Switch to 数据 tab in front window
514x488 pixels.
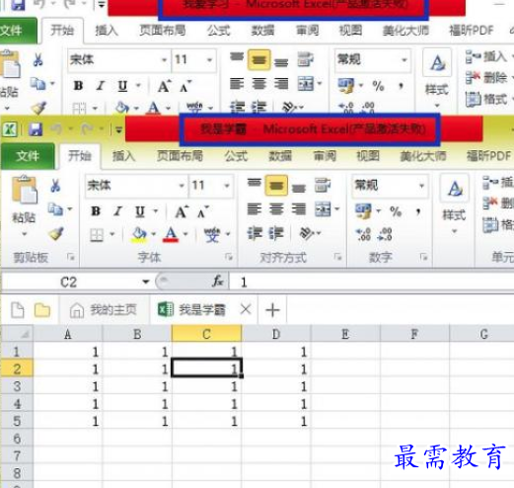point(280,156)
